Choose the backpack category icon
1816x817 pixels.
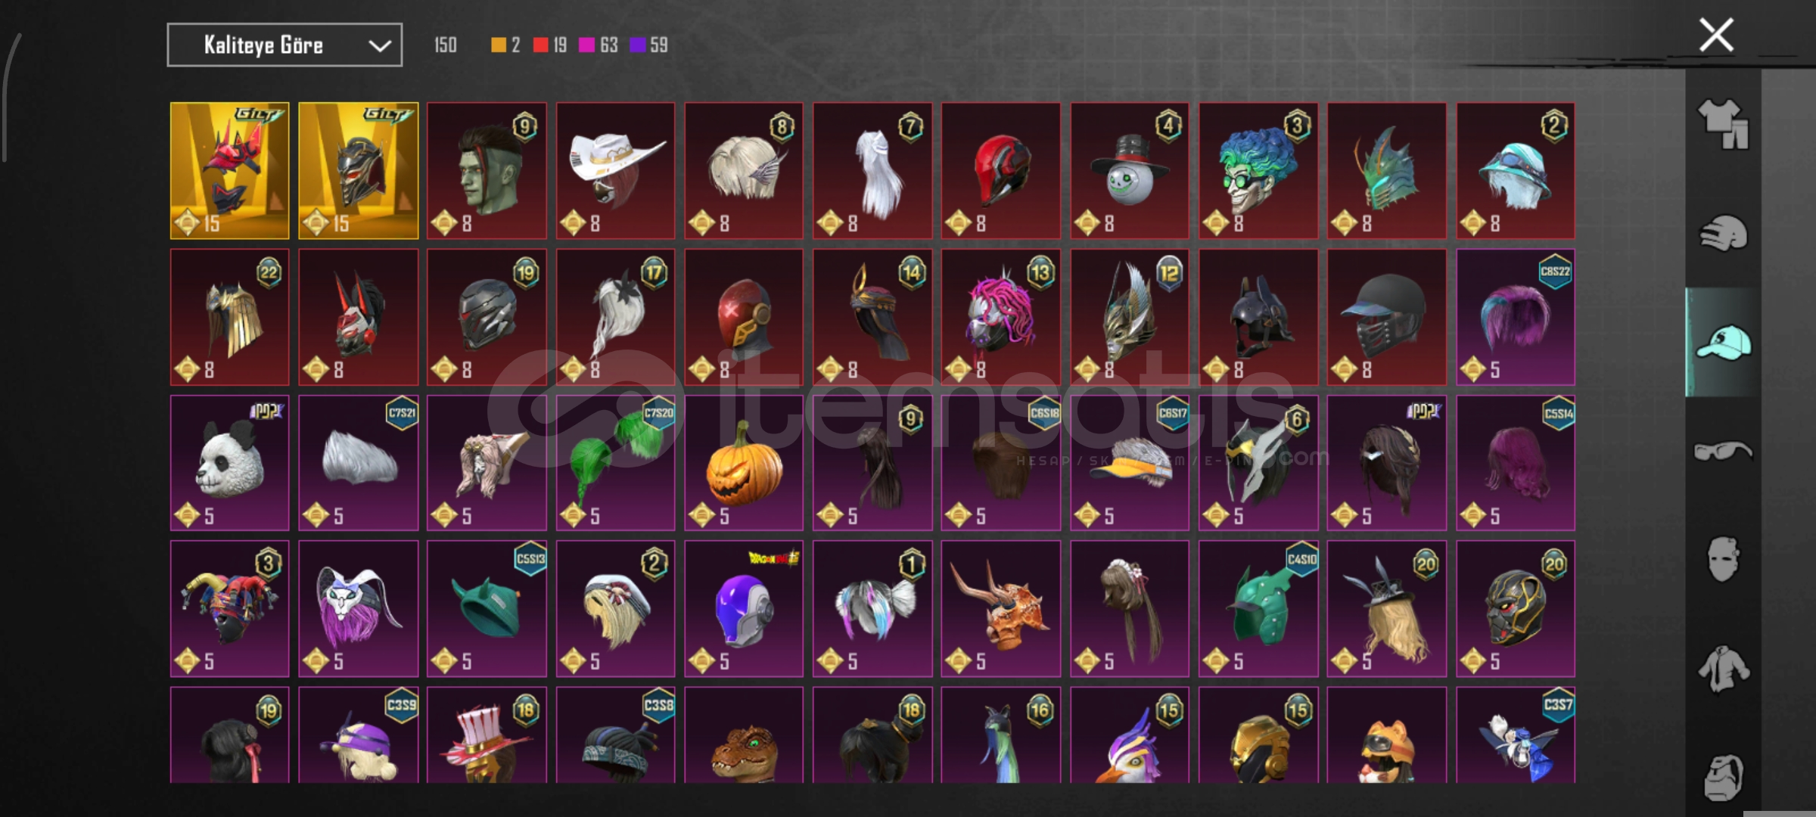(x=1723, y=777)
